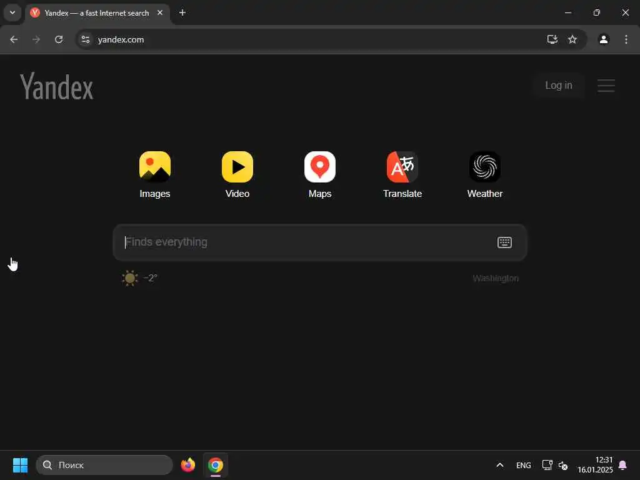Click the install app icon in address bar

(552, 39)
